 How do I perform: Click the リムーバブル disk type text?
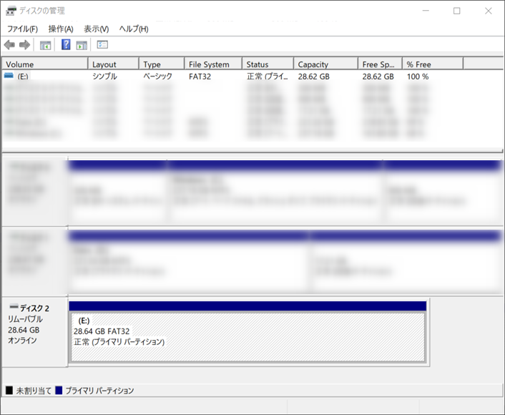[25, 319]
